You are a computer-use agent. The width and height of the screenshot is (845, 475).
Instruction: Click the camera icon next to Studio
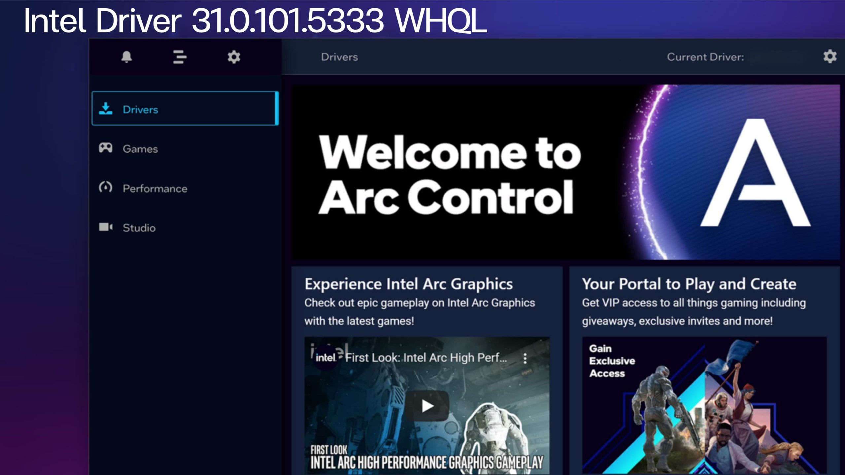click(x=106, y=227)
